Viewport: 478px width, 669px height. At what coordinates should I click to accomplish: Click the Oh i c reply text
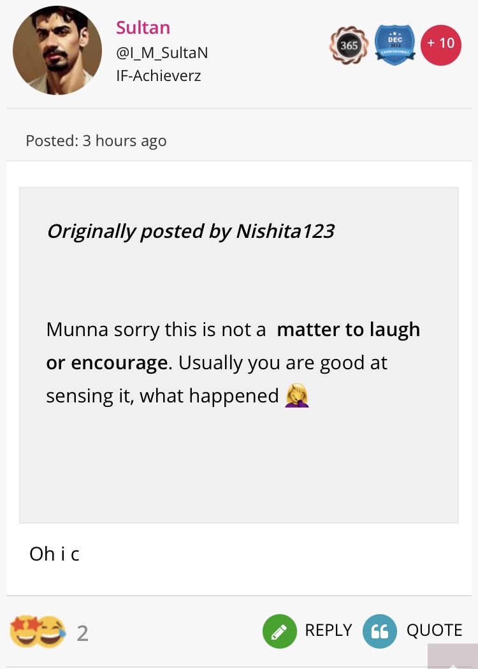tap(54, 554)
